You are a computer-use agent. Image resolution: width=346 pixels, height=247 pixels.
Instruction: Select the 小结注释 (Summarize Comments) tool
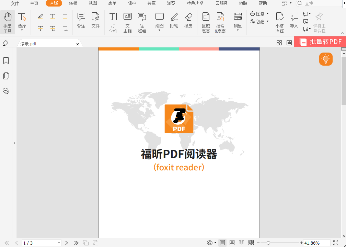click(280, 22)
